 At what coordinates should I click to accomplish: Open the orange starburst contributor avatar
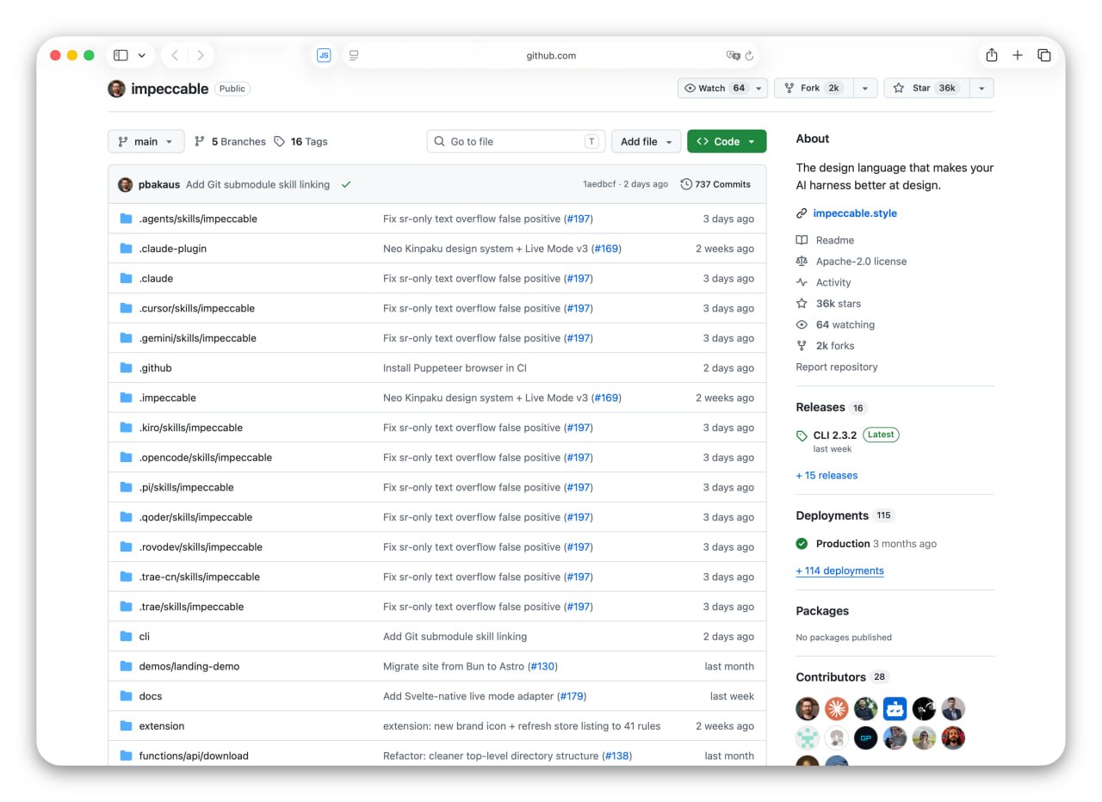click(x=837, y=709)
